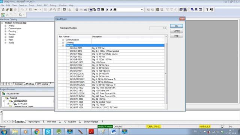Click the Print toolbar icon
240x135 pixels.
[15, 9]
